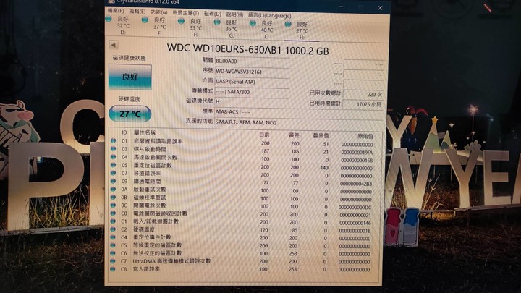The height and width of the screenshot is (293, 521).
Task: Click status icon for attribute 03
Action: click(114, 149)
